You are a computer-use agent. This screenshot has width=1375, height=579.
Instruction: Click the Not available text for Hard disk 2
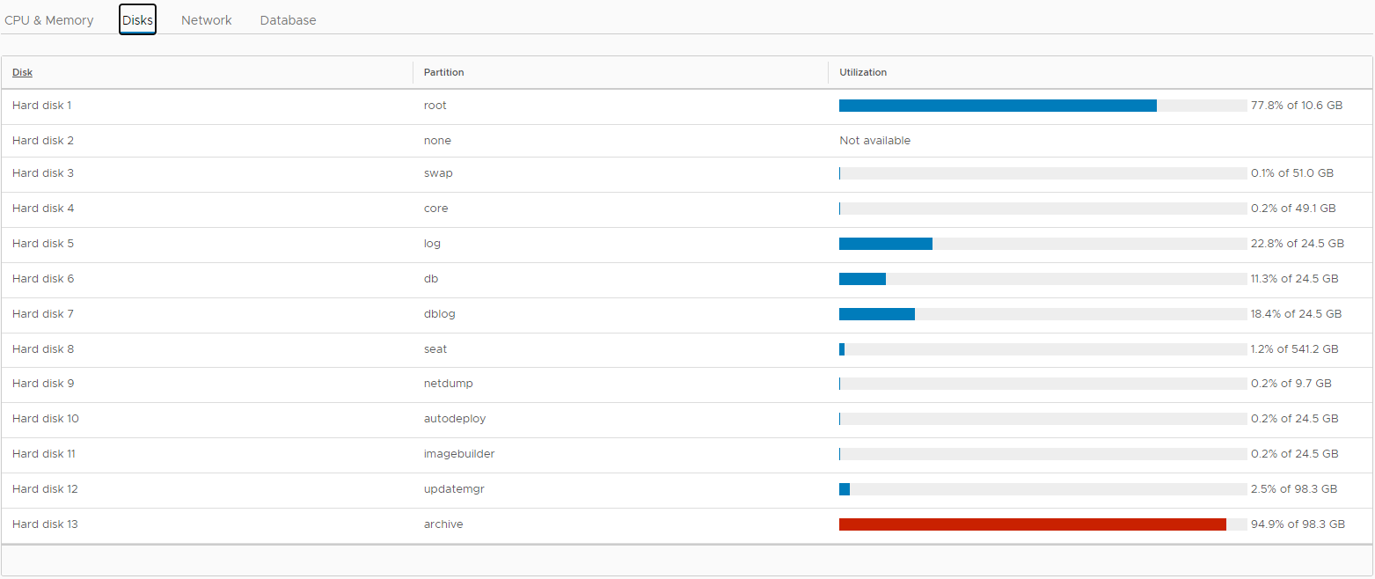tap(874, 140)
